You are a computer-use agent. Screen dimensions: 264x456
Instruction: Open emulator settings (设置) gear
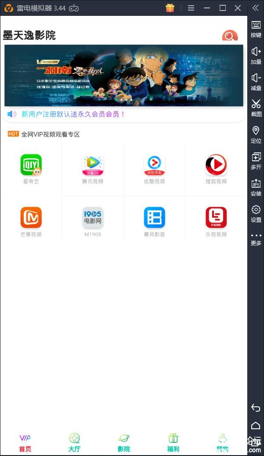tap(256, 214)
